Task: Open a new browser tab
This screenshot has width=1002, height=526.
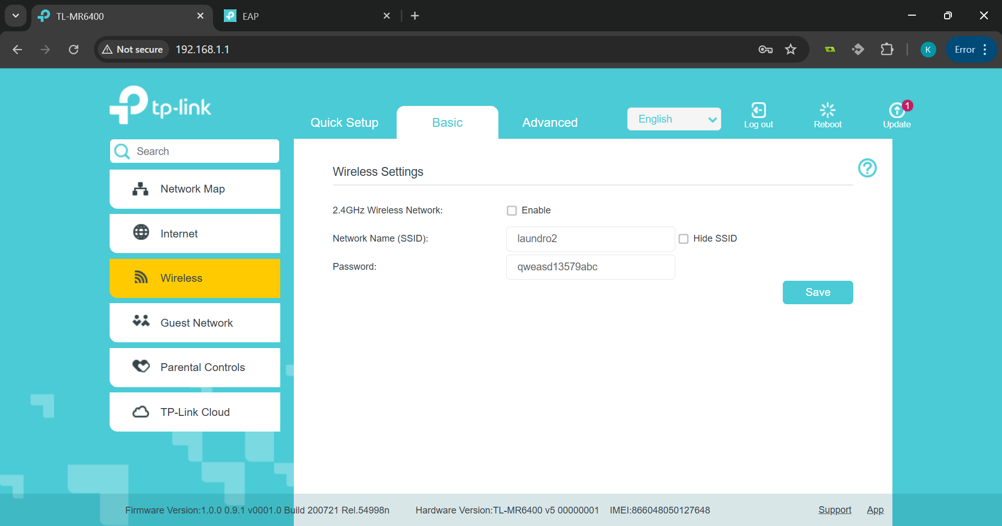Action: [415, 16]
